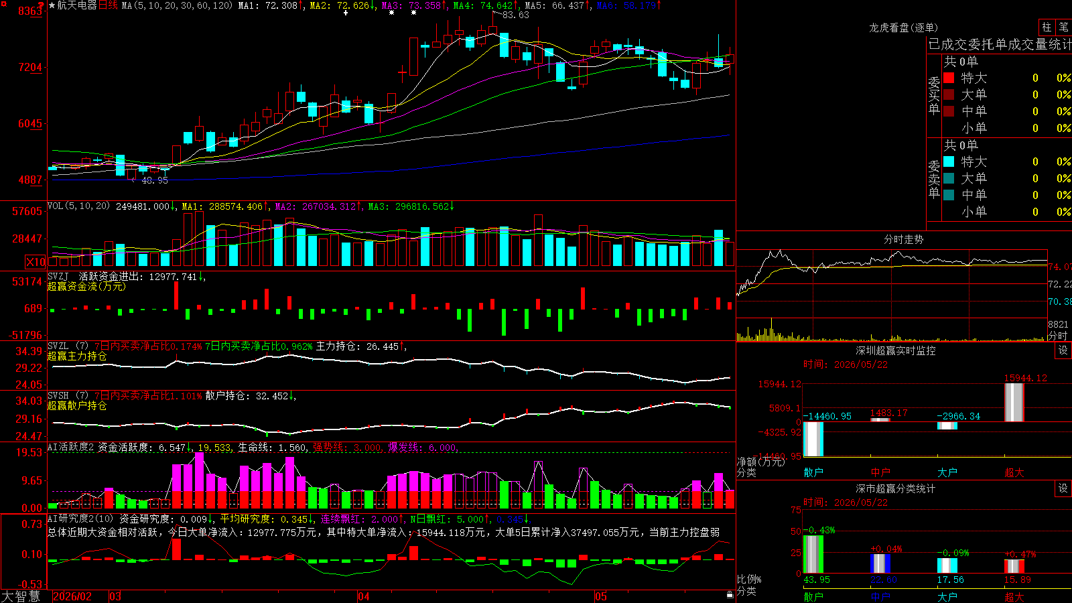
Task: Click the AI研究度2(10) indicator name
Action: pos(80,519)
